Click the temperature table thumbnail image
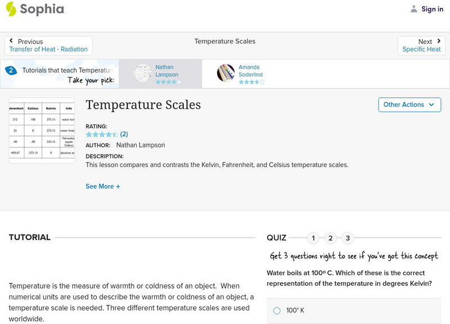Screen dimensions: 450x324 42,130
